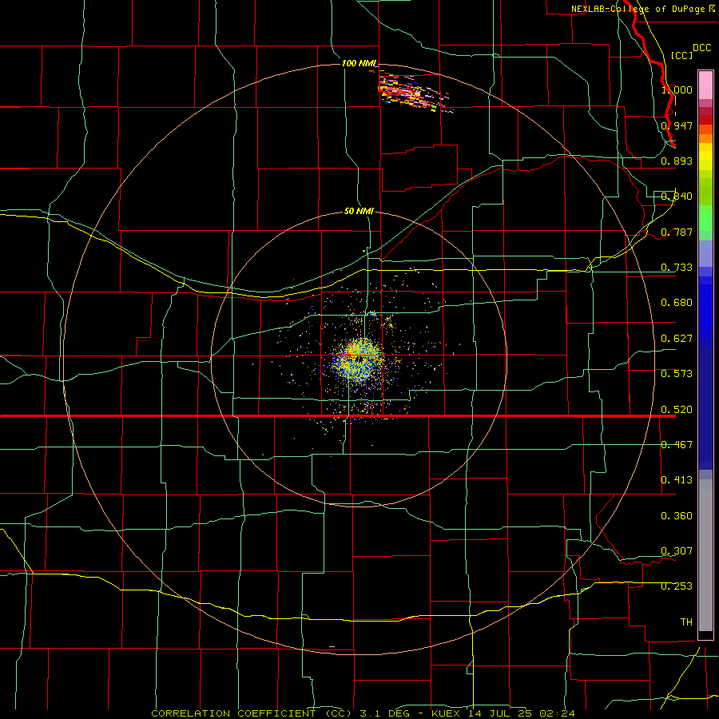Screen dimensions: 719x719
Task: Click the 0.680 value on the color scale
Action: (x=677, y=303)
